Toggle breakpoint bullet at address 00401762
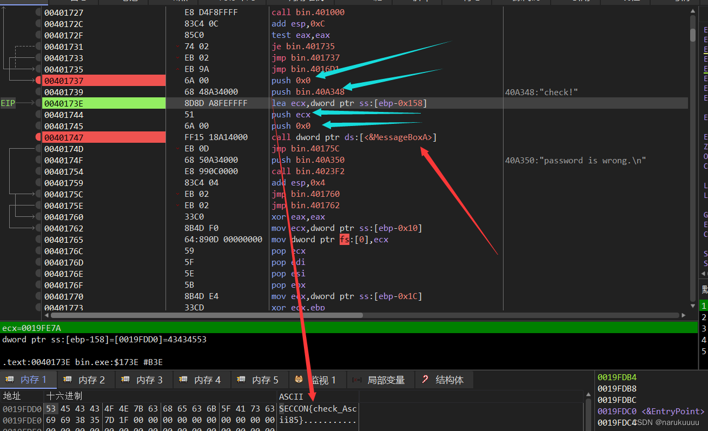 tap(38, 228)
